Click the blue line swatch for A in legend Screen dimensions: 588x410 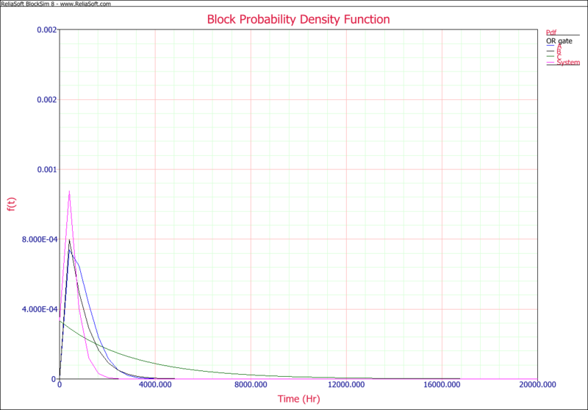[551, 46]
